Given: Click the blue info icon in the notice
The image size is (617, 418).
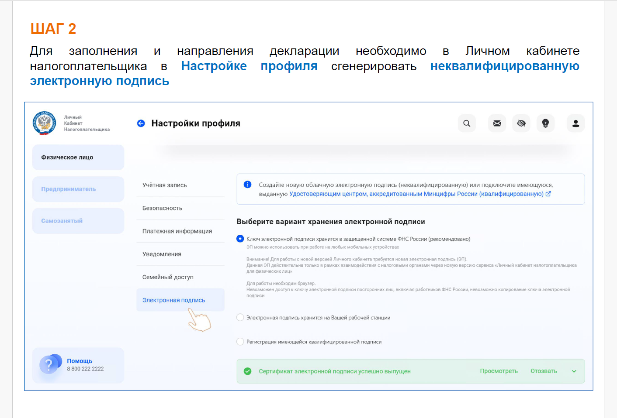Looking at the screenshot, I should click(247, 185).
